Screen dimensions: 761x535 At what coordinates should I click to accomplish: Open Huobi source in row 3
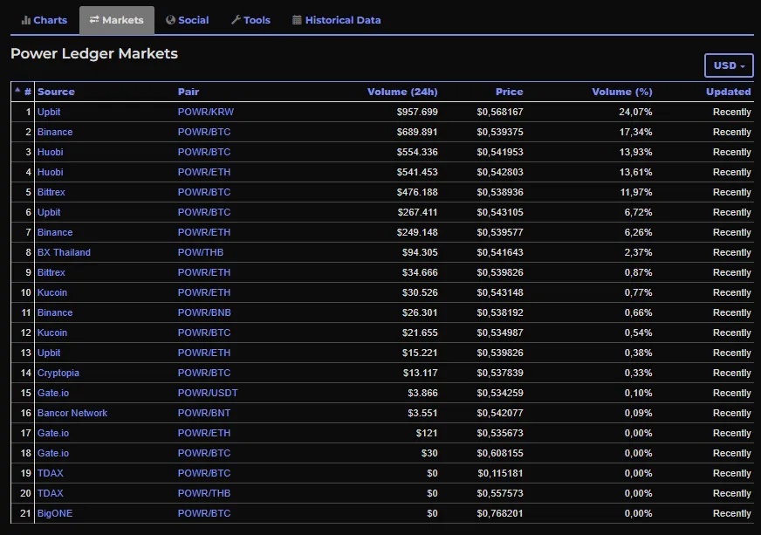click(x=50, y=152)
